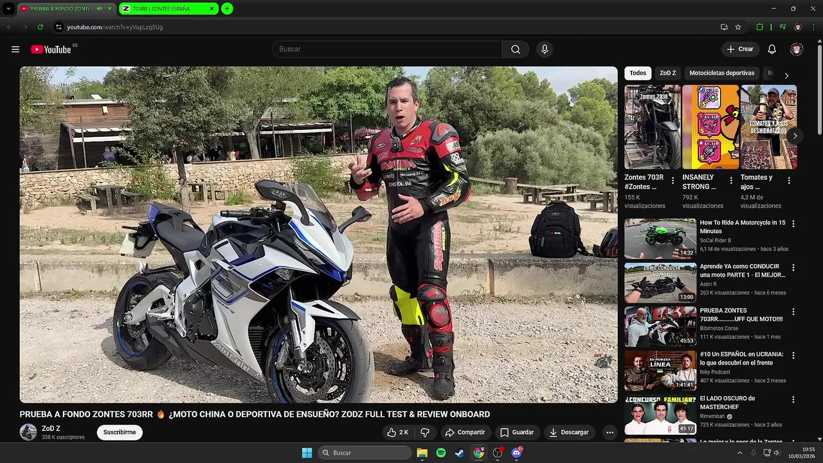The width and height of the screenshot is (823, 463).
Task: Click the Suscribirme button
Action: (x=120, y=432)
